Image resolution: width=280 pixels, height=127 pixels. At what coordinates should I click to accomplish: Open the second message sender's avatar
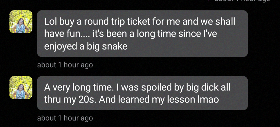pyautogui.click(x=21, y=87)
